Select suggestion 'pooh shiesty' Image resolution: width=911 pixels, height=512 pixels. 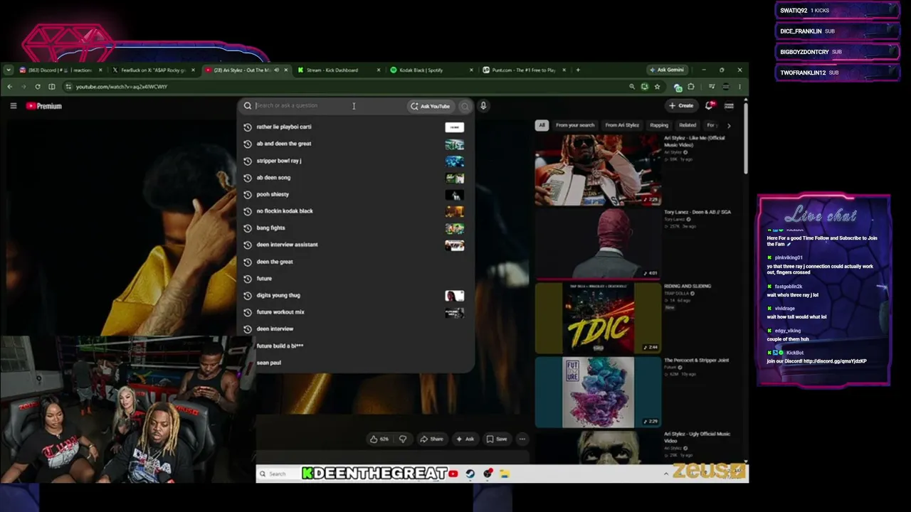tap(356, 194)
